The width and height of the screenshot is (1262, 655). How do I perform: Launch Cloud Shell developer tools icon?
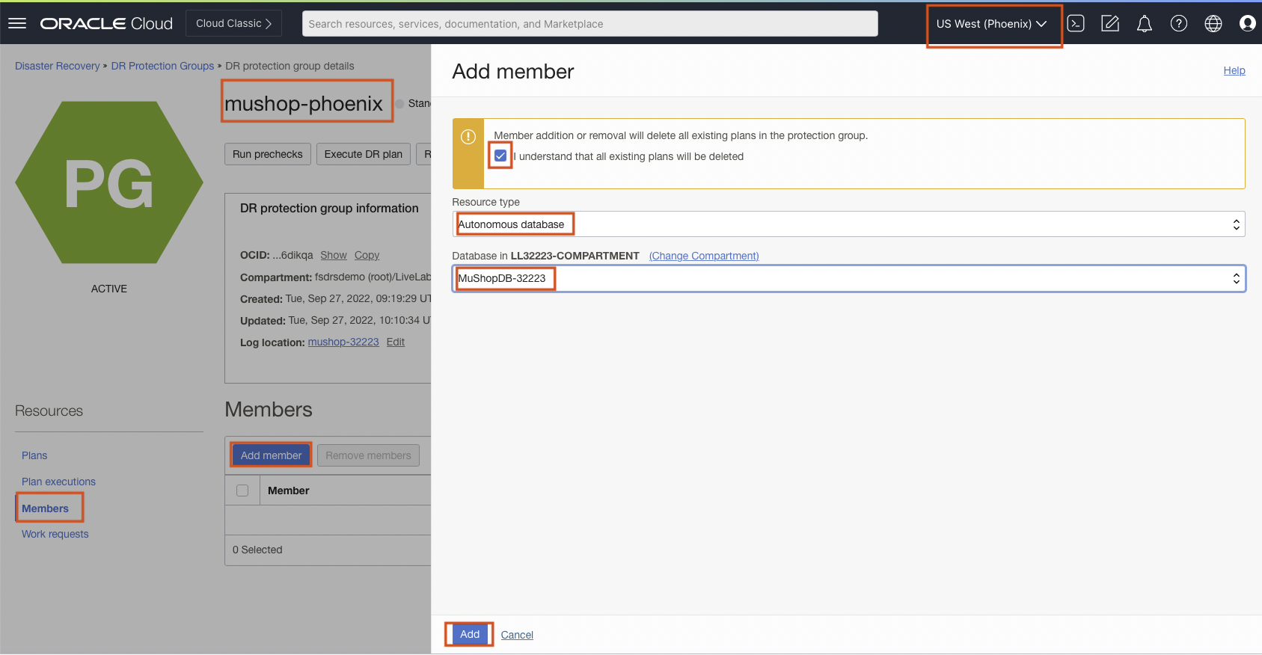point(1076,24)
